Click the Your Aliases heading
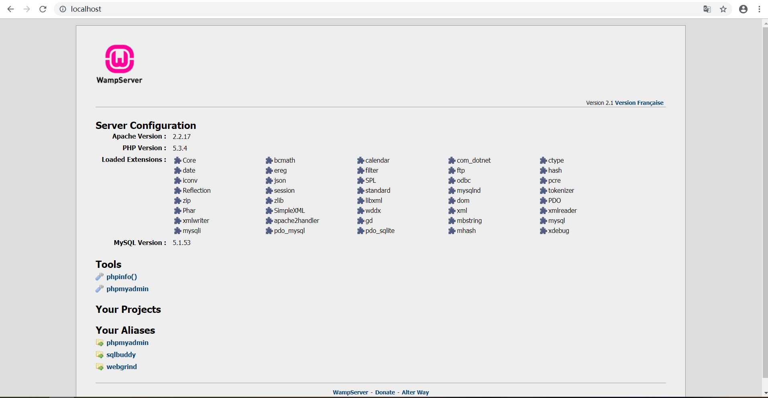The image size is (768, 398). pos(125,330)
